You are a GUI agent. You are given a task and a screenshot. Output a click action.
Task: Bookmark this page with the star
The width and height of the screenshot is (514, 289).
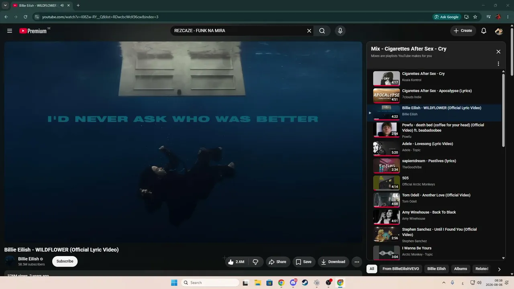[x=475, y=17]
